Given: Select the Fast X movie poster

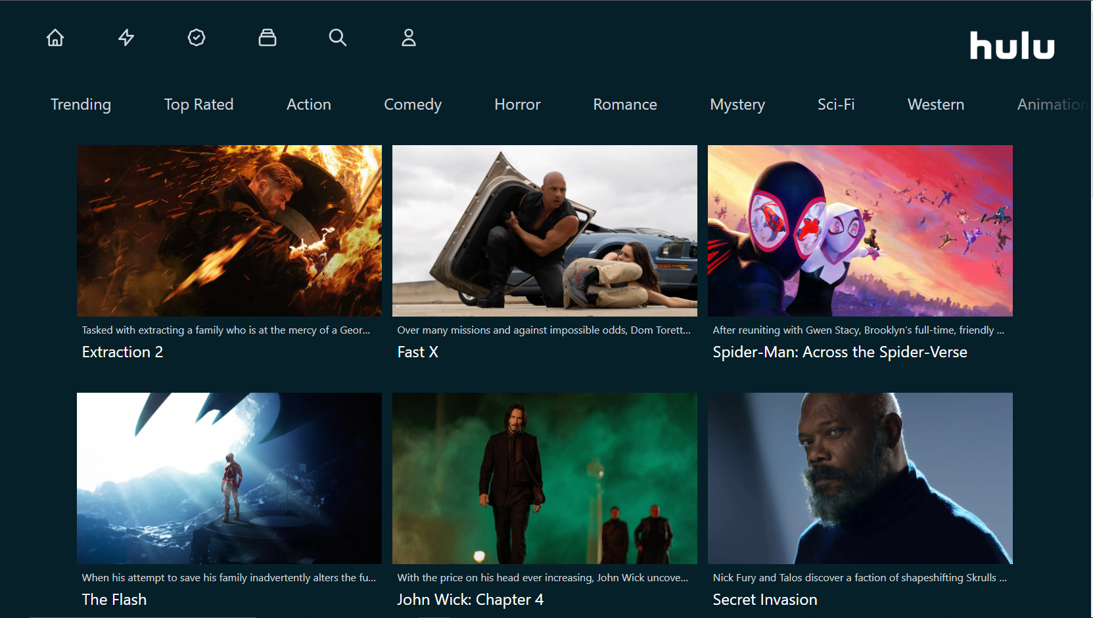Looking at the screenshot, I should point(545,231).
